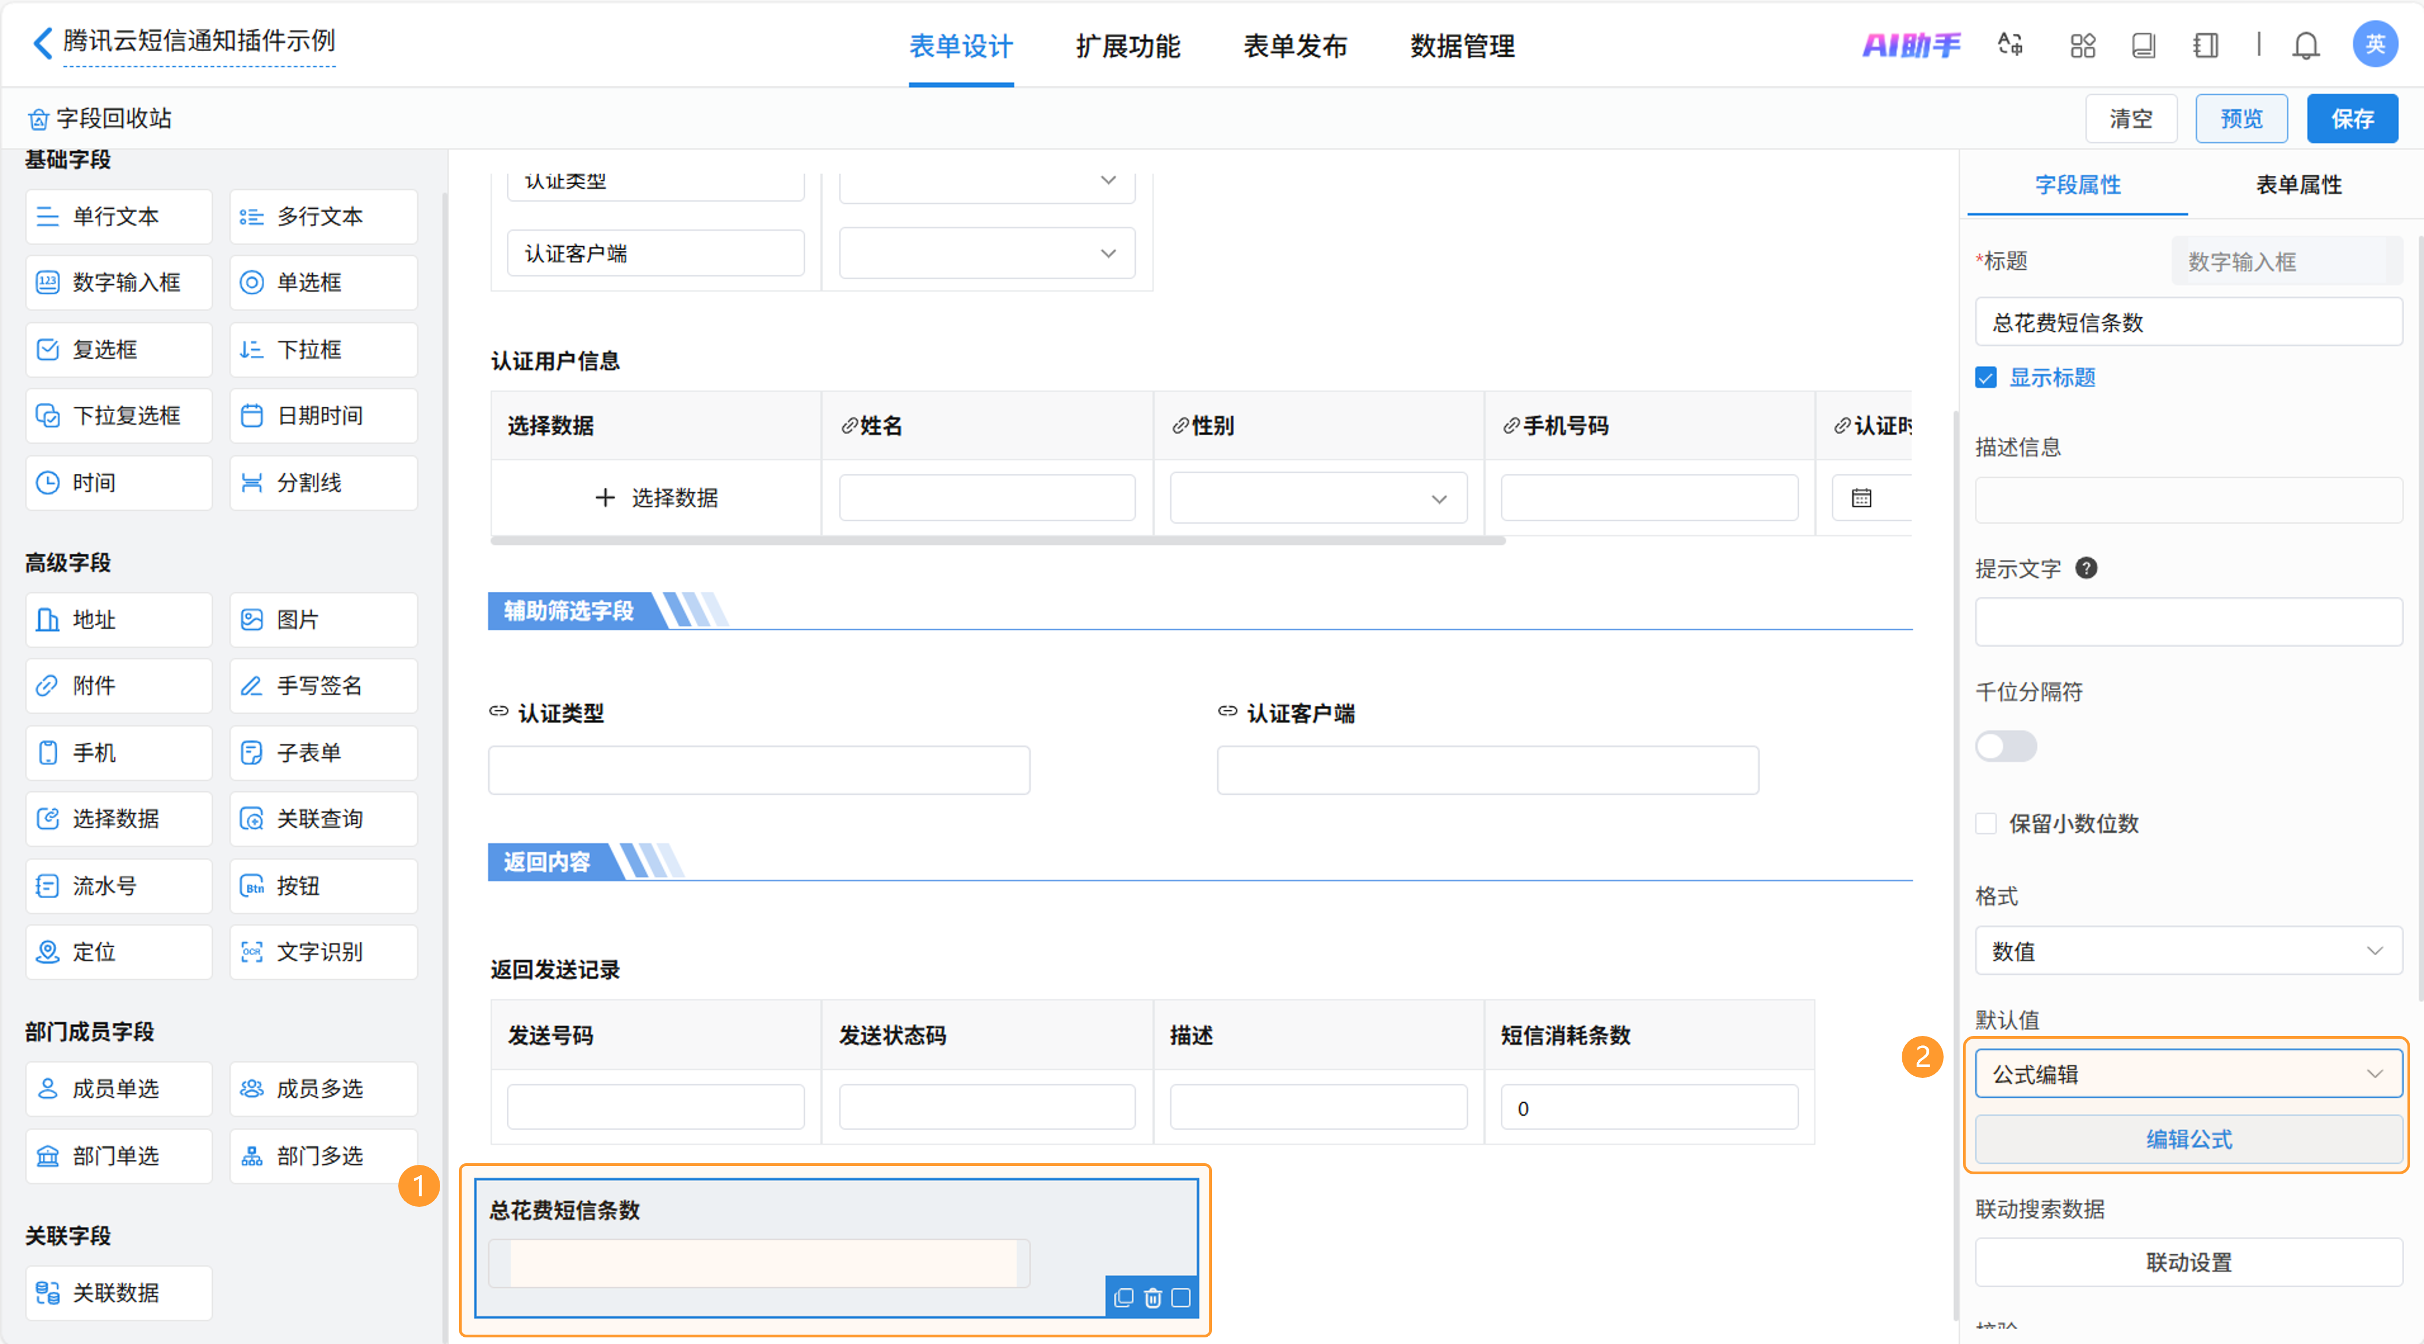Switch to the 表单属性 tab
The image size is (2424, 1344).
point(2298,185)
